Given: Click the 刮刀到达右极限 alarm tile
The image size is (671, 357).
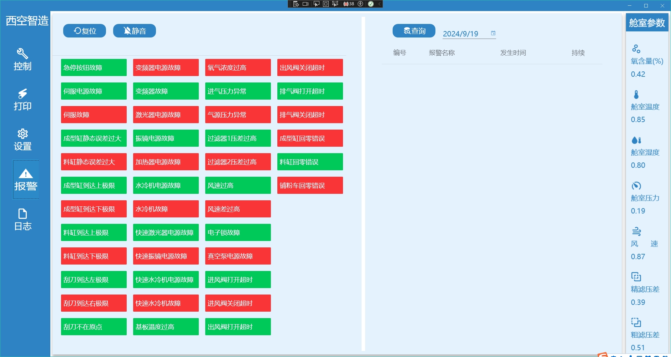Looking at the screenshot, I should coord(94,303).
